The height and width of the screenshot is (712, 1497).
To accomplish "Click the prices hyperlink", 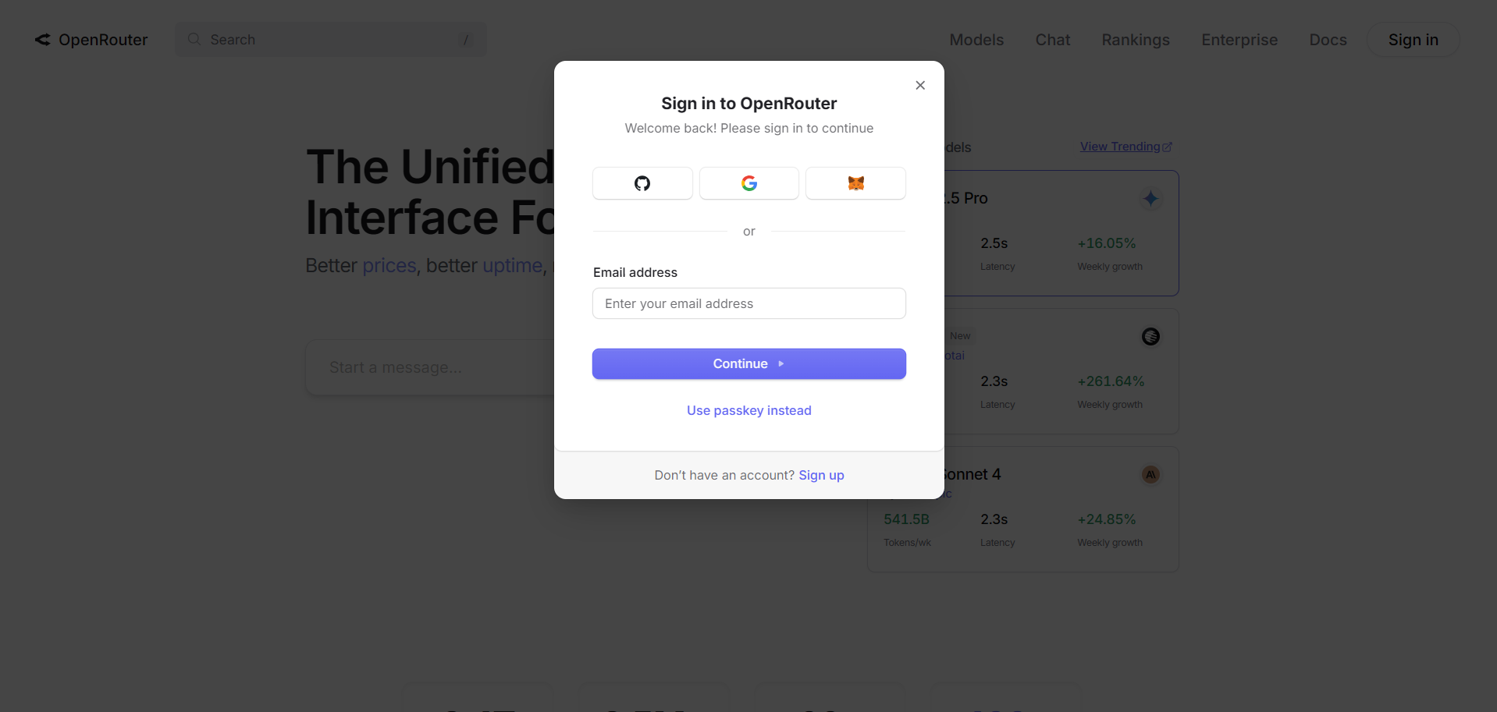I will click(x=388, y=265).
